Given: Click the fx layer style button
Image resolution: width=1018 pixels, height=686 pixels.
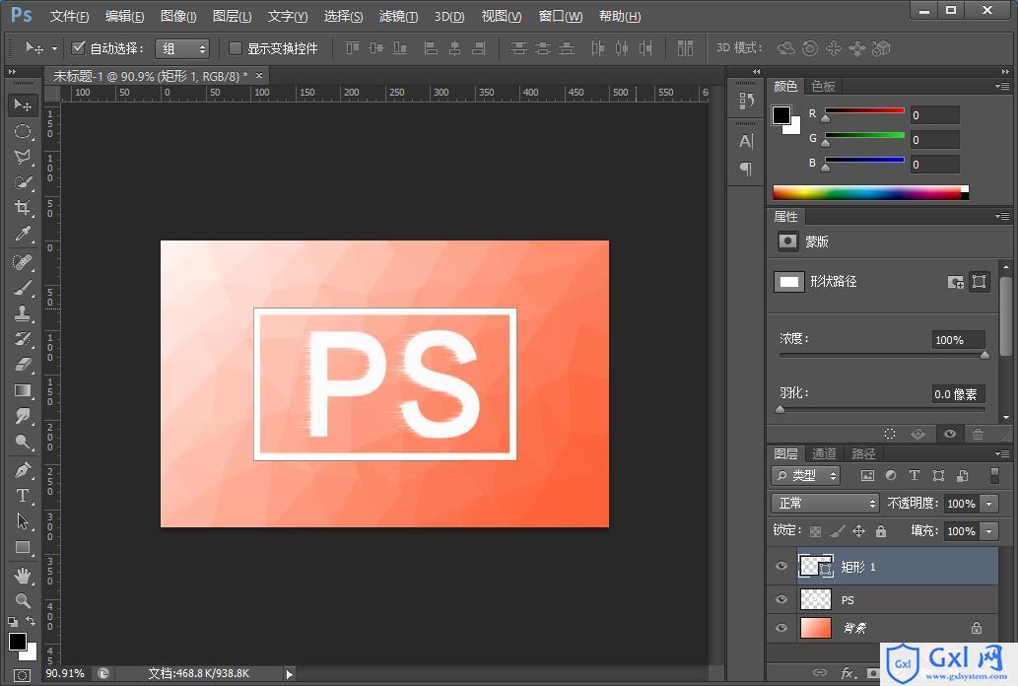Looking at the screenshot, I should pyautogui.click(x=847, y=673).
